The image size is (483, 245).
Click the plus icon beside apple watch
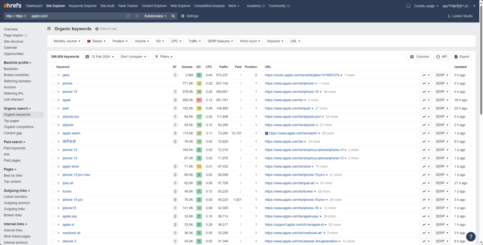[58, 133]
